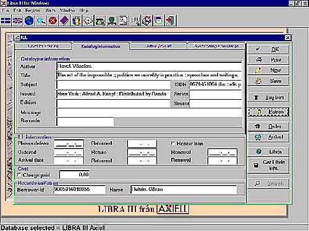Click the cost amount field showing 0,00

pyautogui.click(x=74, y=174)
